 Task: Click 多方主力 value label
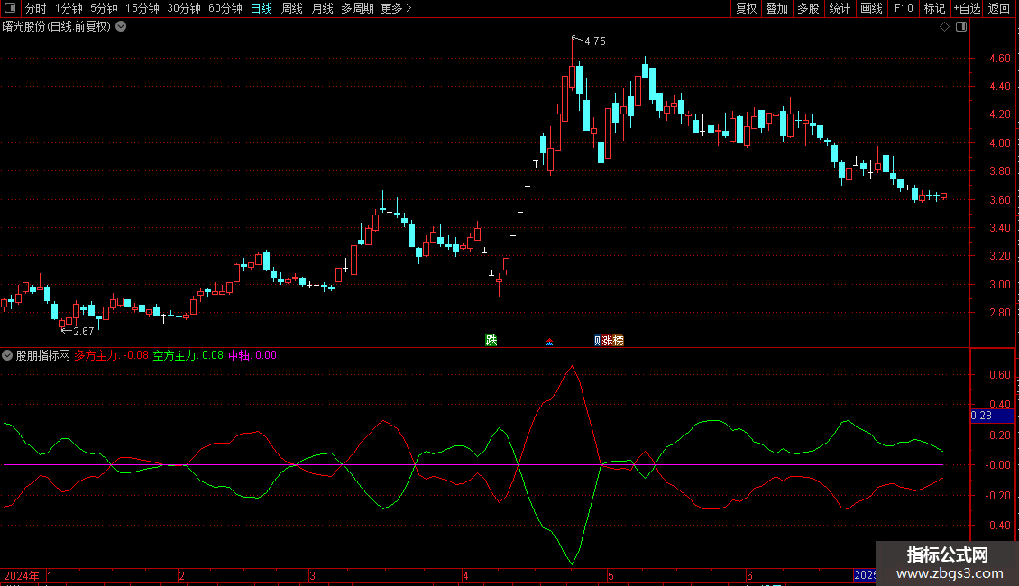tap(111, 355)
